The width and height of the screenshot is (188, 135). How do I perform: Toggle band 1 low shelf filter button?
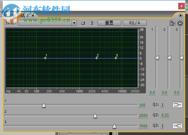[x=178, y=105]
